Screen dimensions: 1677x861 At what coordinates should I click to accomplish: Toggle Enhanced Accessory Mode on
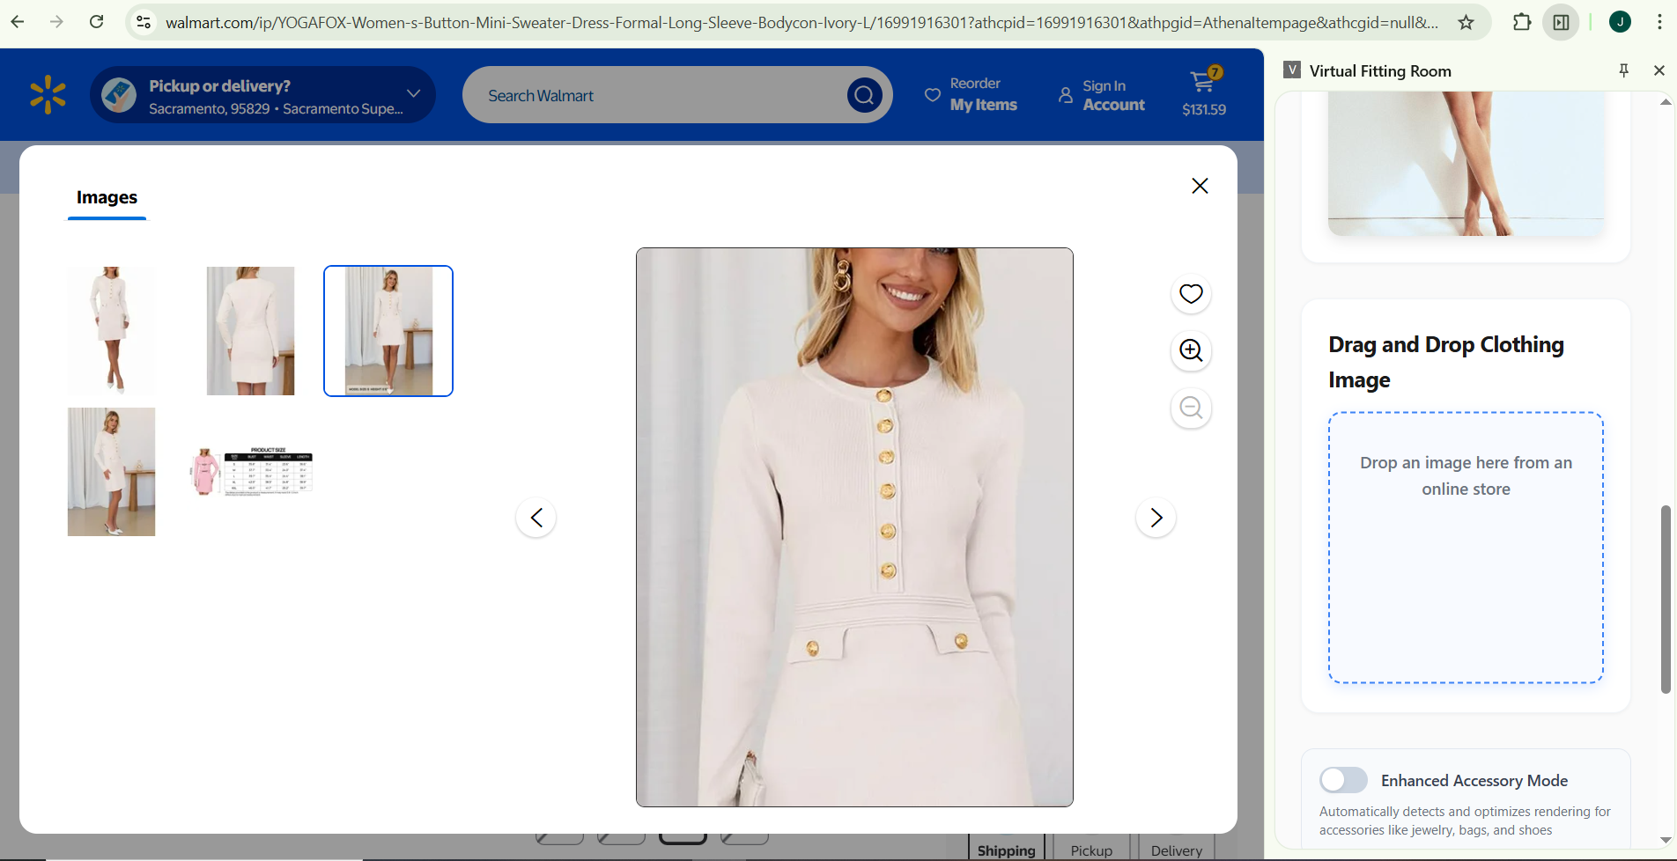pyautogui.click(x=1342, y=780)
